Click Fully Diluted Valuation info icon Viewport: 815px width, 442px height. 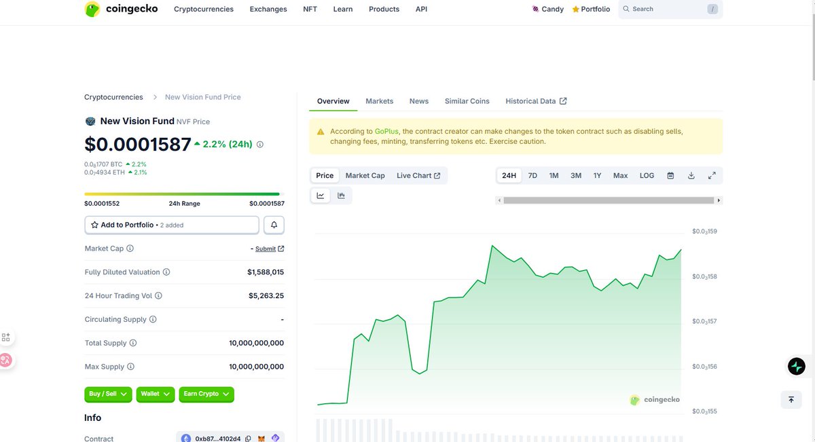click(166, 272)
